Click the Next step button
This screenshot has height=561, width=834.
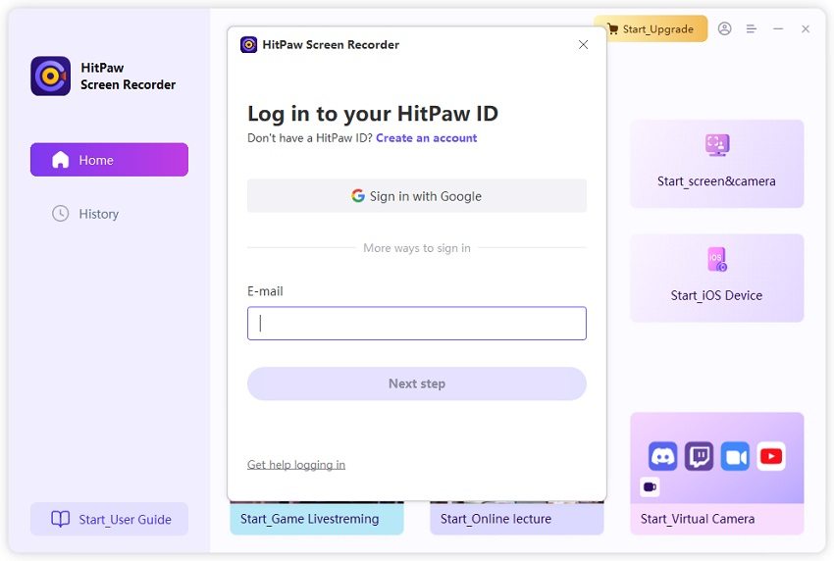point(417,383)
